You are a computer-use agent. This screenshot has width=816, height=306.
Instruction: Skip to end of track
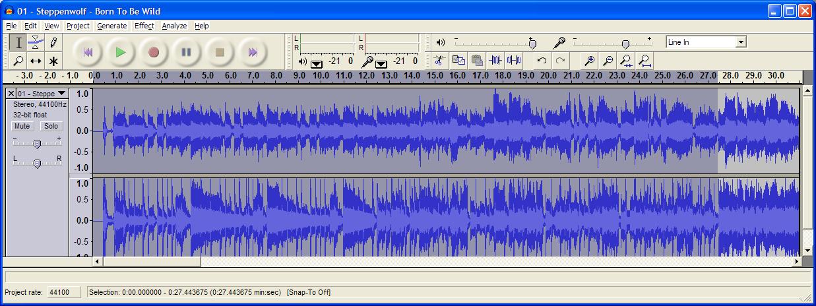click(253, 52)
